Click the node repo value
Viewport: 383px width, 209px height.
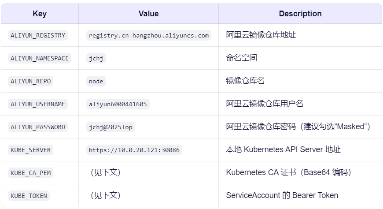click(x=96, y=81)
